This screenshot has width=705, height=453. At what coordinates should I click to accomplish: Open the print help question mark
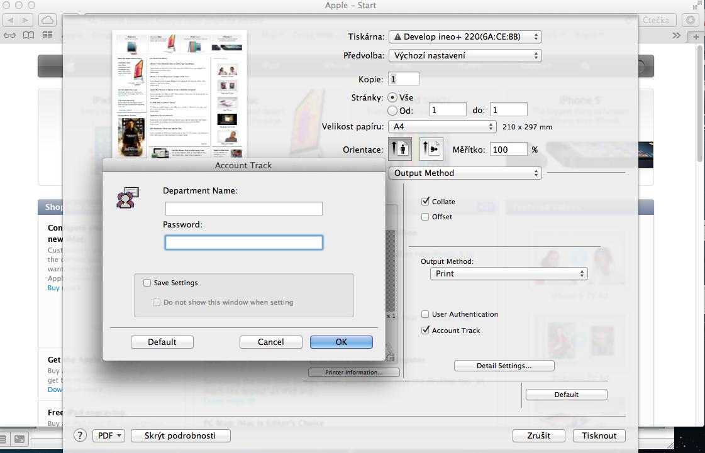tap(80, 435)
